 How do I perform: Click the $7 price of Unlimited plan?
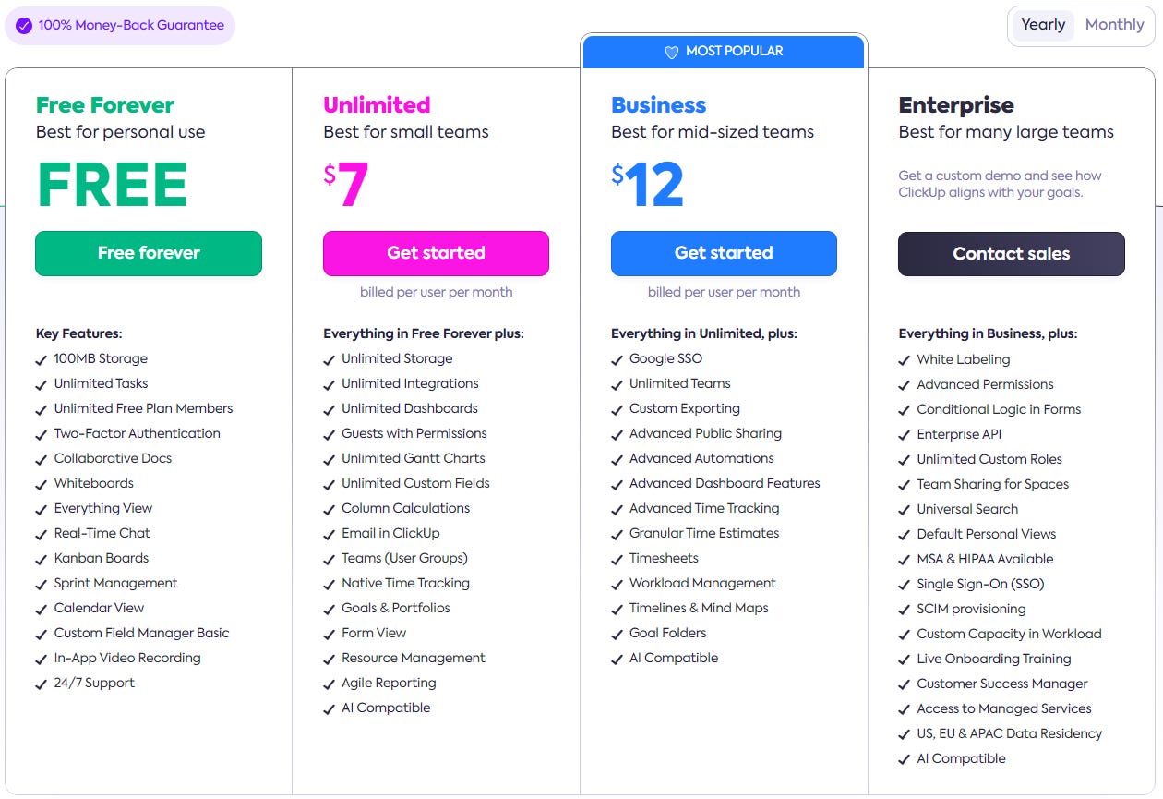tap(345, 184)
